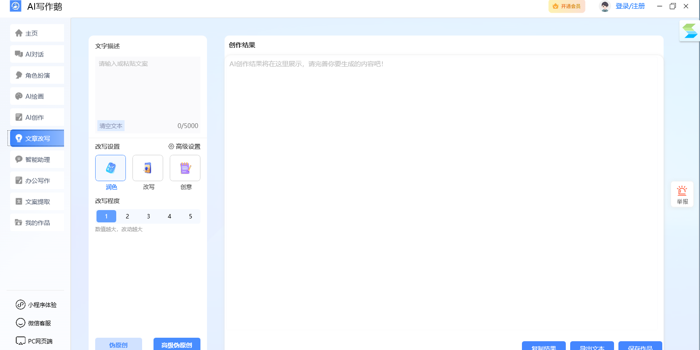Click the 伪原创 button

118,344
